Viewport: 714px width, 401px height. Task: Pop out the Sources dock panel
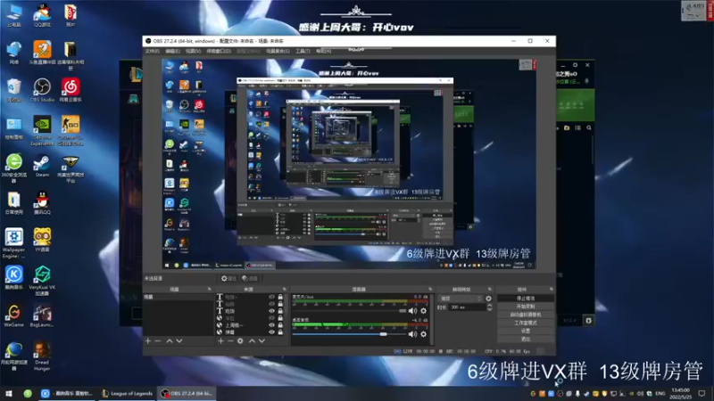point(285,289)
